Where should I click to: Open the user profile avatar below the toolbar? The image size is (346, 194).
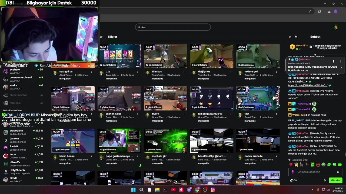coord(336,27)
